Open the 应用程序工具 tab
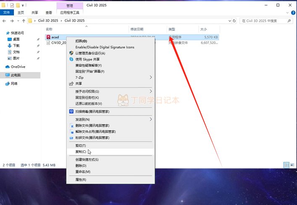The height and width of the screenshot is (205, 297). (70, 13)
